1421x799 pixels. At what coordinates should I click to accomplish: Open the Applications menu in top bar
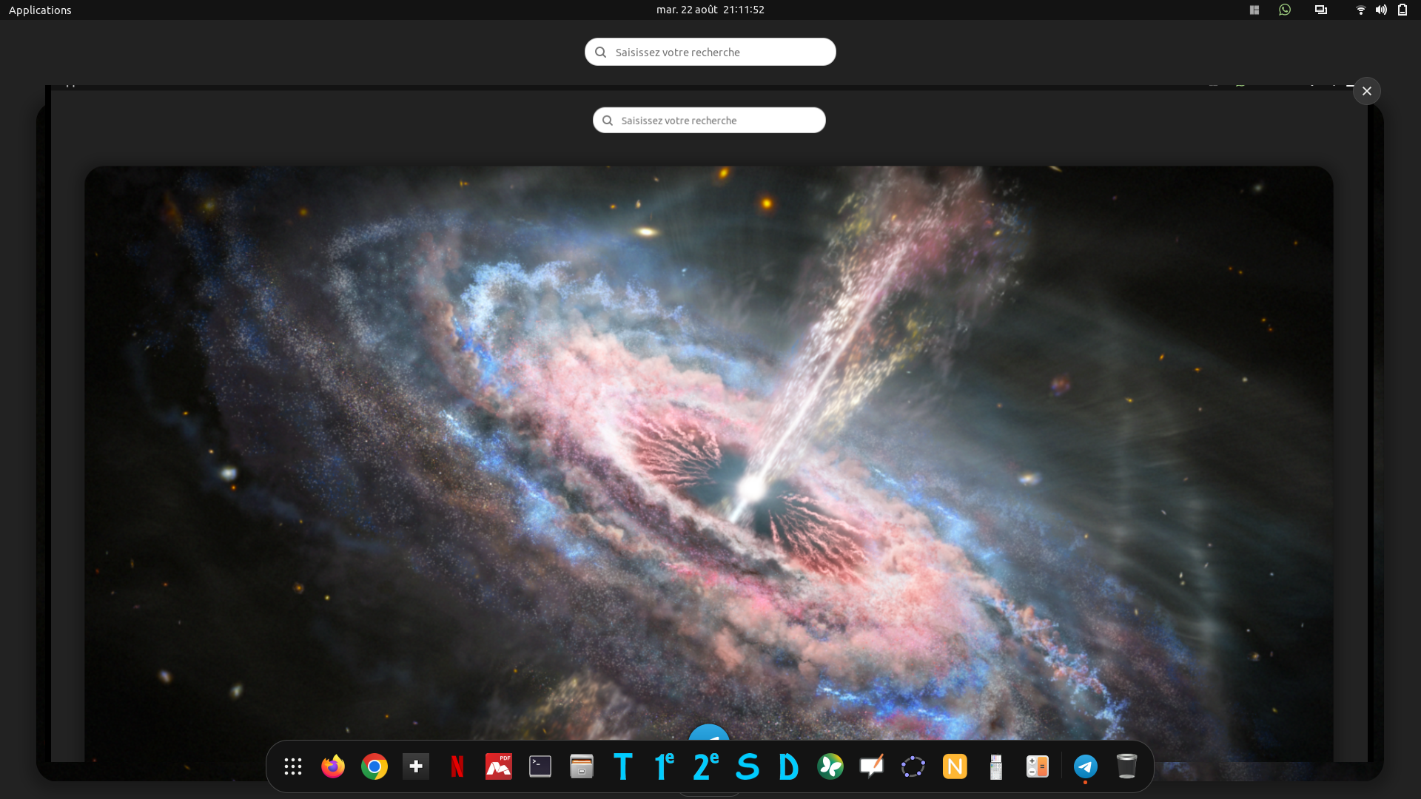click(x=40, y=10)
